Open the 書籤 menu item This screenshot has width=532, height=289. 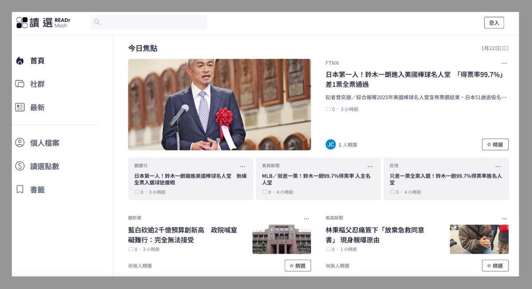pos(37,189)
